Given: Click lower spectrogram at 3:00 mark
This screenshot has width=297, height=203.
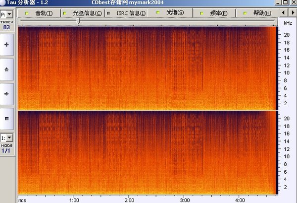Looking at the screenshot, I should (x=184, y=153).
